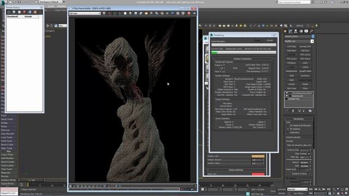Click object color swatch beside object name
This screenshot has height=196, width=349.
coord(312,36)
